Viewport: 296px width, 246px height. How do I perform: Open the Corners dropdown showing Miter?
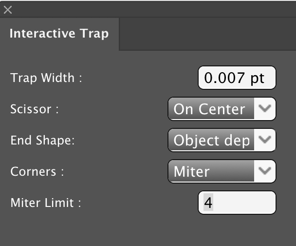coord(212,172)
